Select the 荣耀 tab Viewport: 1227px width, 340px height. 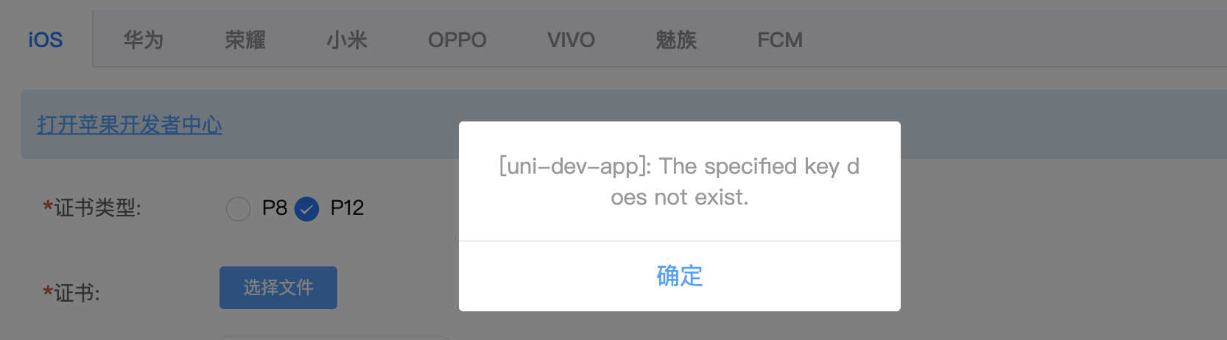245,40
